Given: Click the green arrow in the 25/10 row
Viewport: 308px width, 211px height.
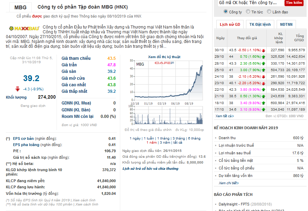Looking at the screenshot, I should (x=264, y=70).
